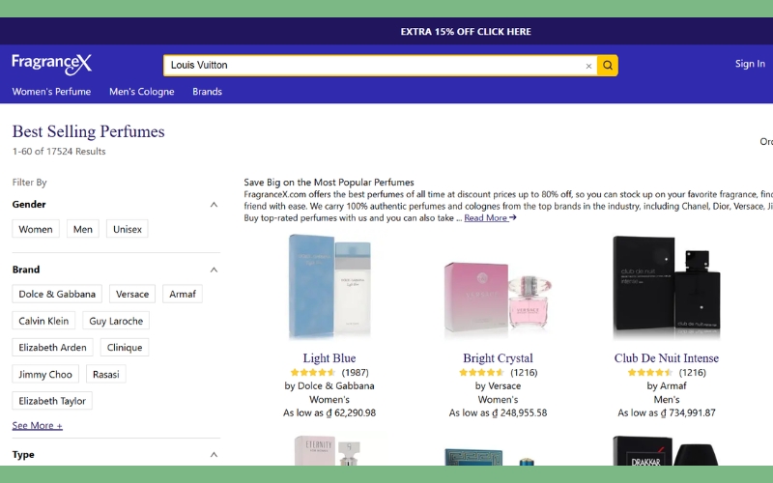Open the Brands menu

(x=207, y=92)
